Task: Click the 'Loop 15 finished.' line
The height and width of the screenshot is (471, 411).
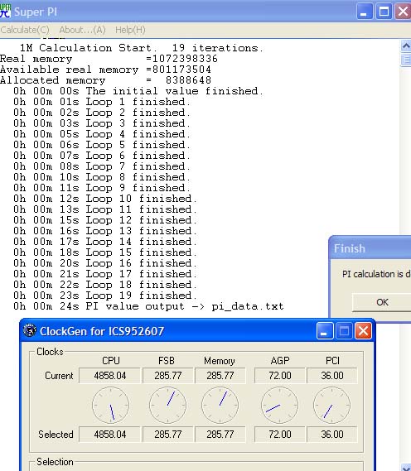Action: [x=105, y=252]
